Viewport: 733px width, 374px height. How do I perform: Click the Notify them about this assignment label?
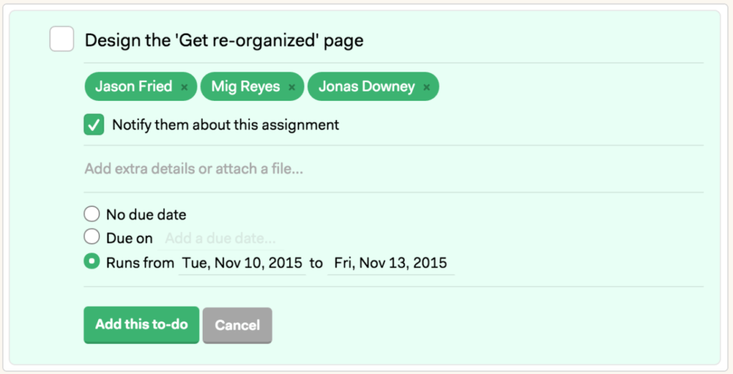[x=225, y=125]
